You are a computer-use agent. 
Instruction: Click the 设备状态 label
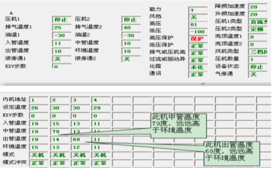(227, 66)
